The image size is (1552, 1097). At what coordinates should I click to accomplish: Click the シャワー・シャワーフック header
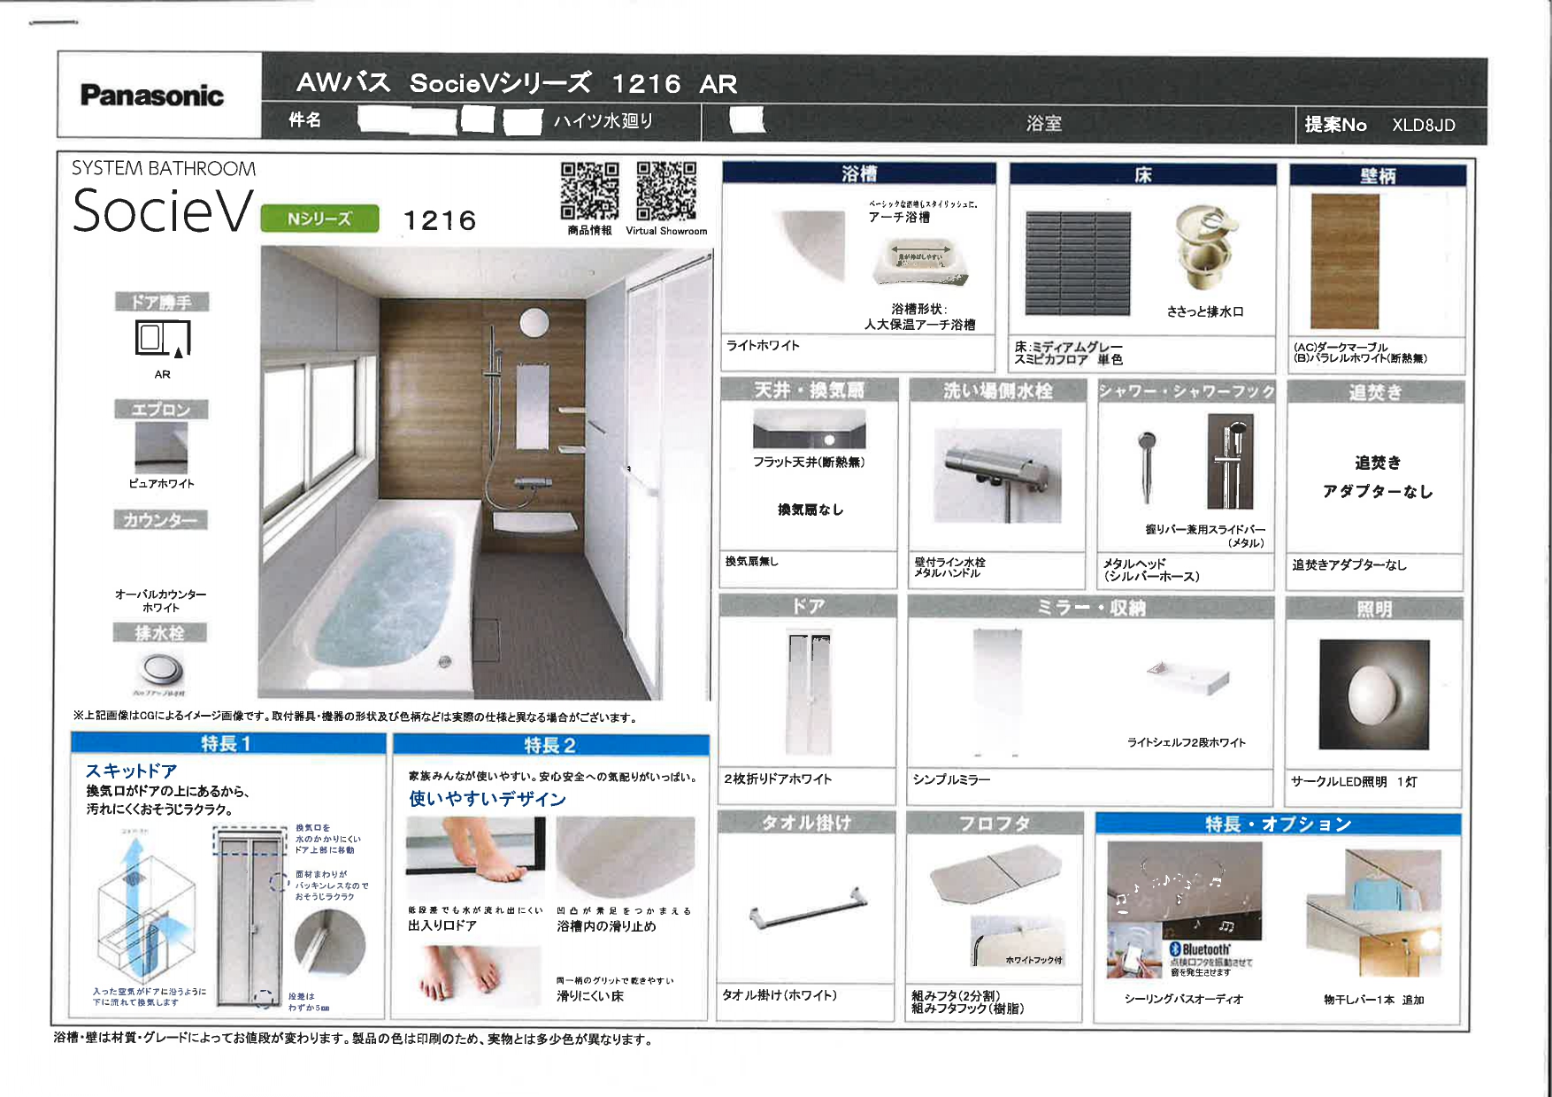pyautogui.click(x=1186, y=391)
